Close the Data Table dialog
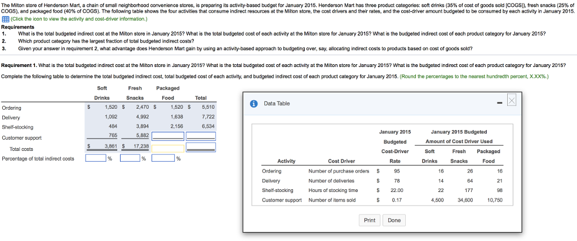This screenshot has width=577, height=241. click(512, 99)
